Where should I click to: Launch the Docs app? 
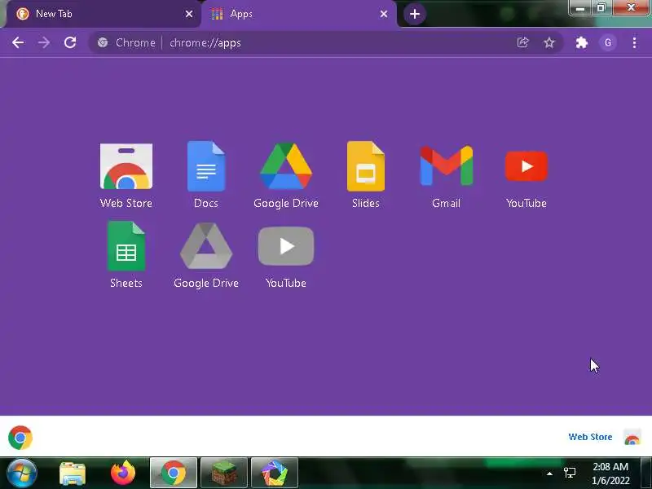[x=206, y=174]
